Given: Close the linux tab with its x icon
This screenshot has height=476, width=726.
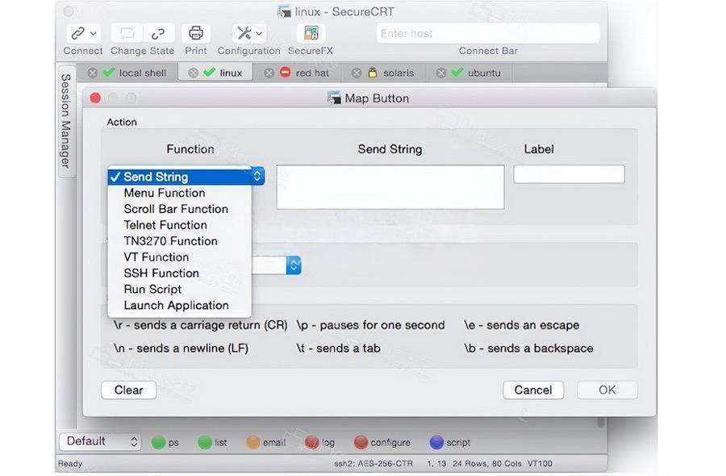Looking at the screenshot, I should 194,73.
